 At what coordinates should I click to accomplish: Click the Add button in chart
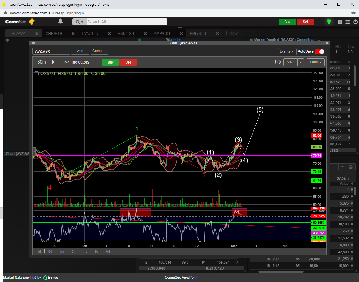point(80,51)
